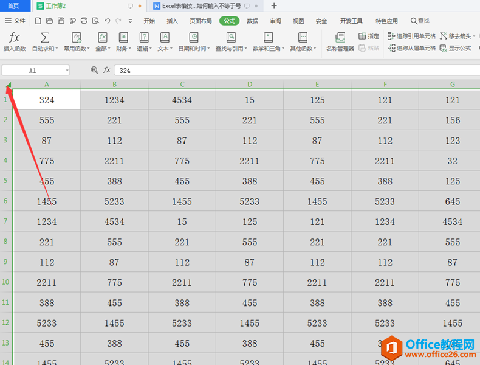This screenshot has width=480, height=365.
Task: Click the Define name (指定) button
Action: point(369,36)
